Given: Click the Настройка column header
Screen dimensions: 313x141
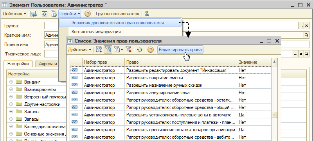Looking at the screenshot, I should tap(37, 74).
